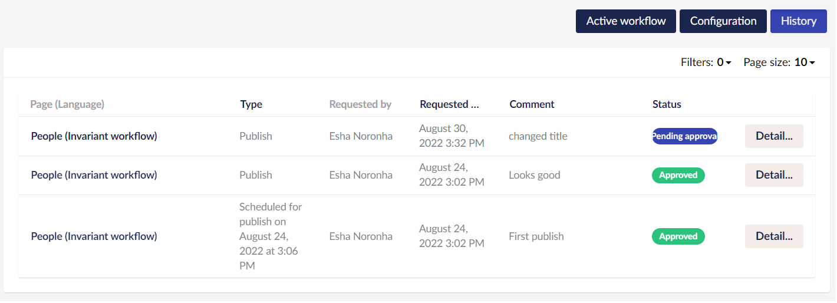Open Detail for the Looks good request
Image resolution: width=837 pixels, height=303 pixels.
click(x=774, y=175)
